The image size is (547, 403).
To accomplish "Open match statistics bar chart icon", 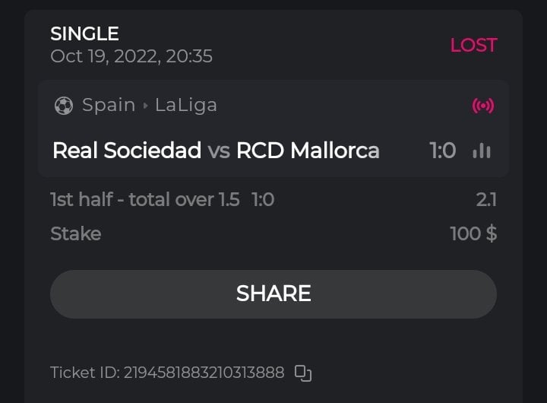I will coord(481,151).
